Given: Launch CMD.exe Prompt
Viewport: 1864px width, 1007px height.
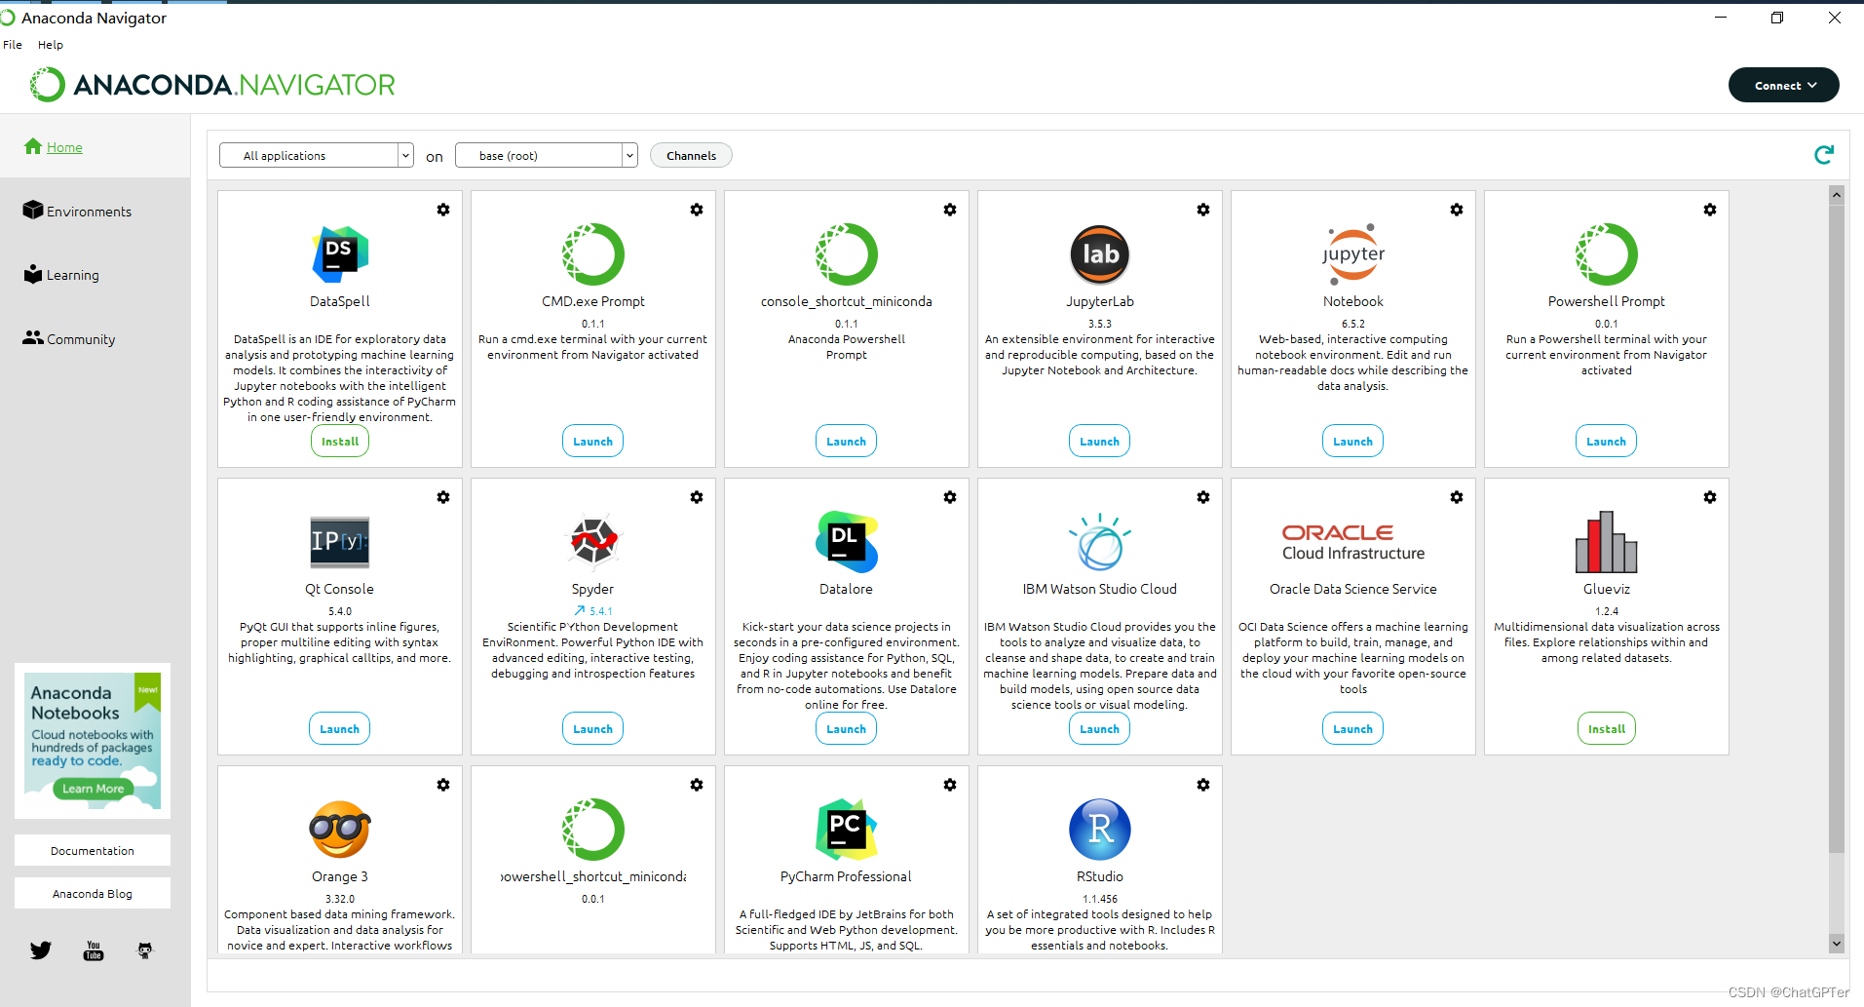Looking at the screenshot, I should (593, 442).
